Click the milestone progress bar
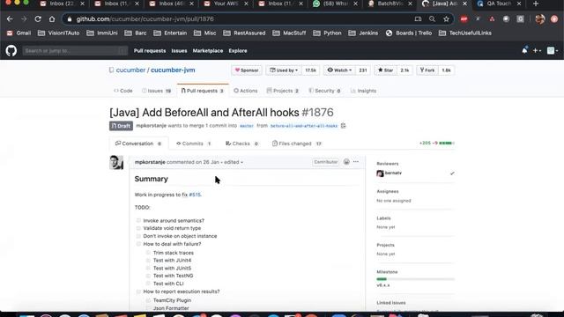The width and height of the screenshot is (564, 317). pos(415,279)
